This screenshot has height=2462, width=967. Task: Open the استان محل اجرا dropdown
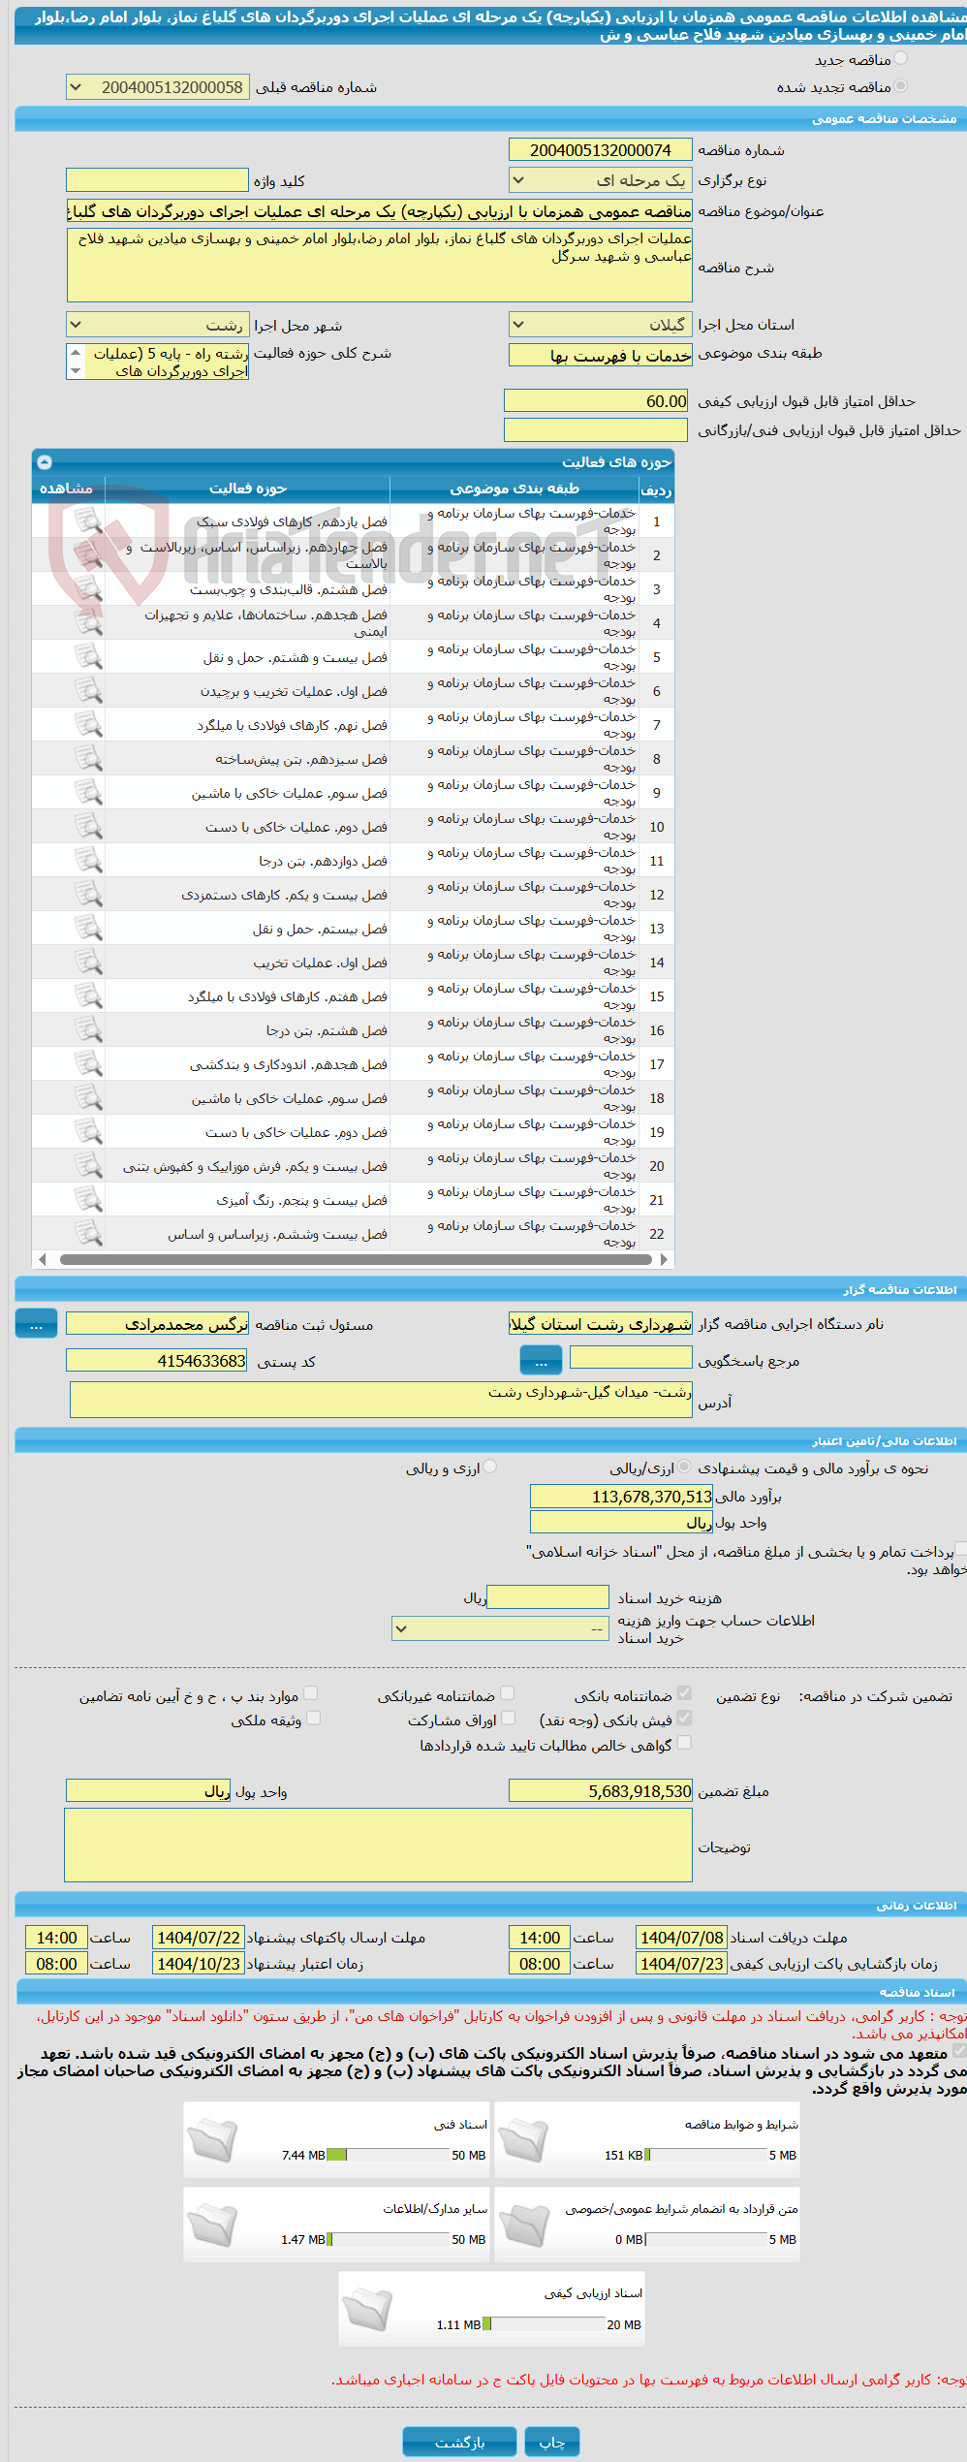[x=601, y=325]
